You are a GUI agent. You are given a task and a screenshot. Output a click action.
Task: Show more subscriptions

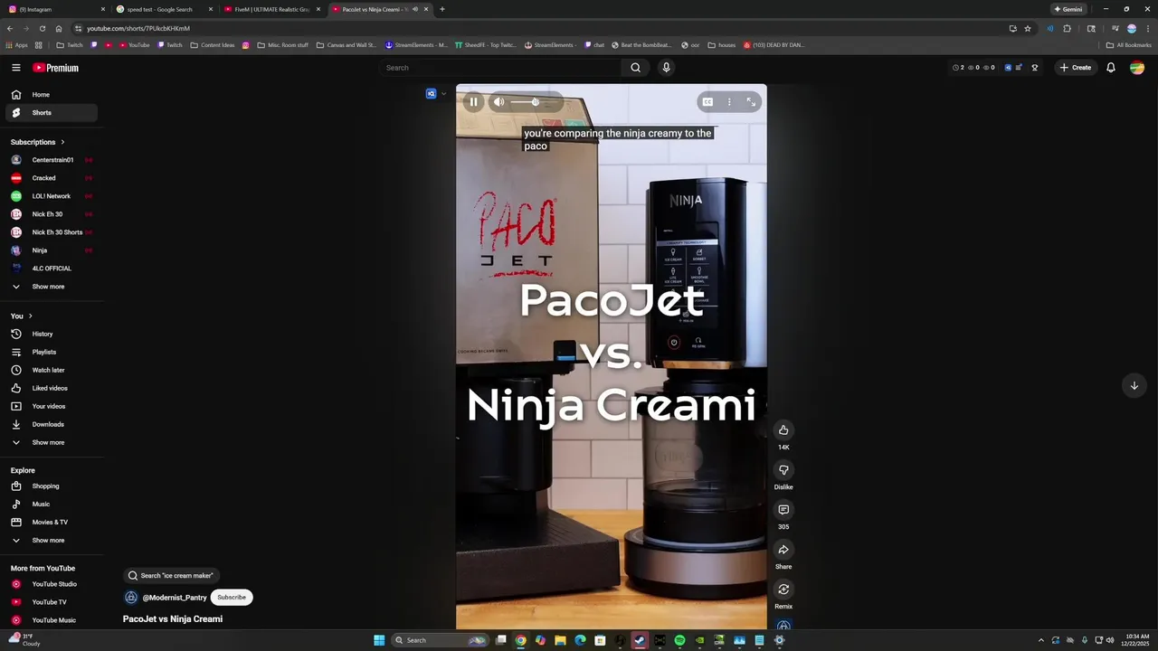click(x=52, y=287)
